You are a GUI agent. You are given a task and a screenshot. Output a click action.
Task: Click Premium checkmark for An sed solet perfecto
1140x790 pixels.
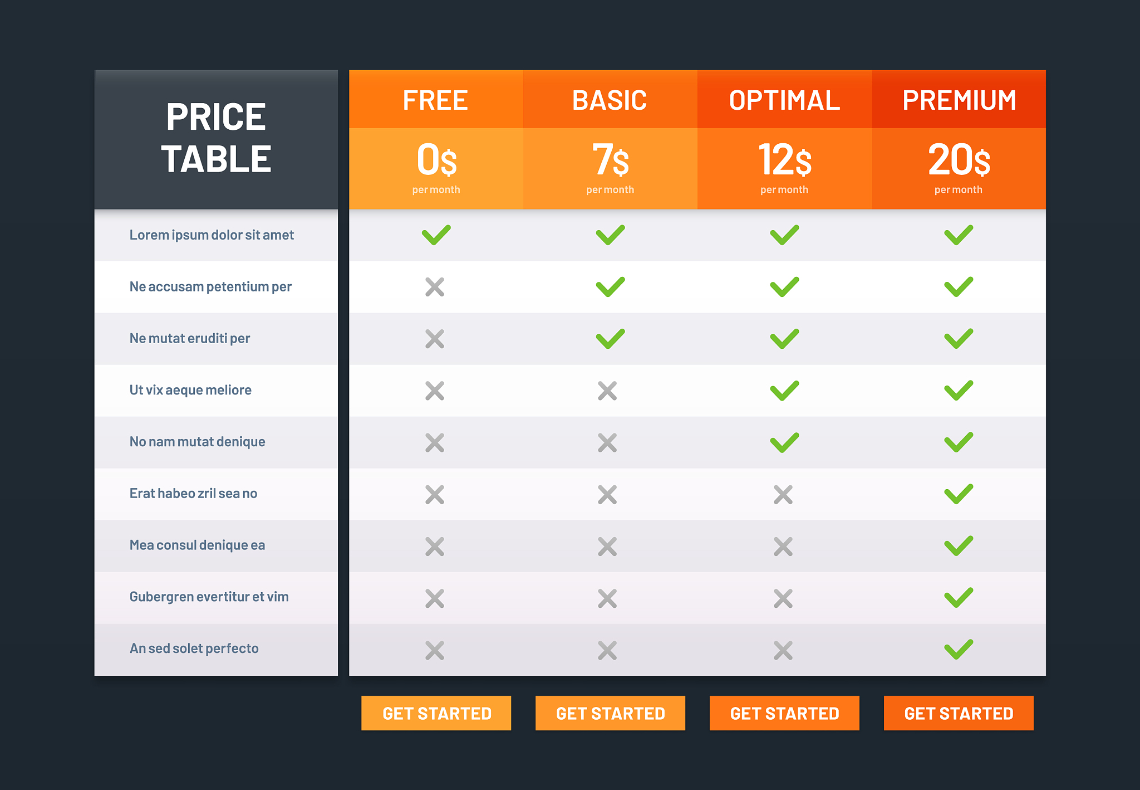[959, 650]
